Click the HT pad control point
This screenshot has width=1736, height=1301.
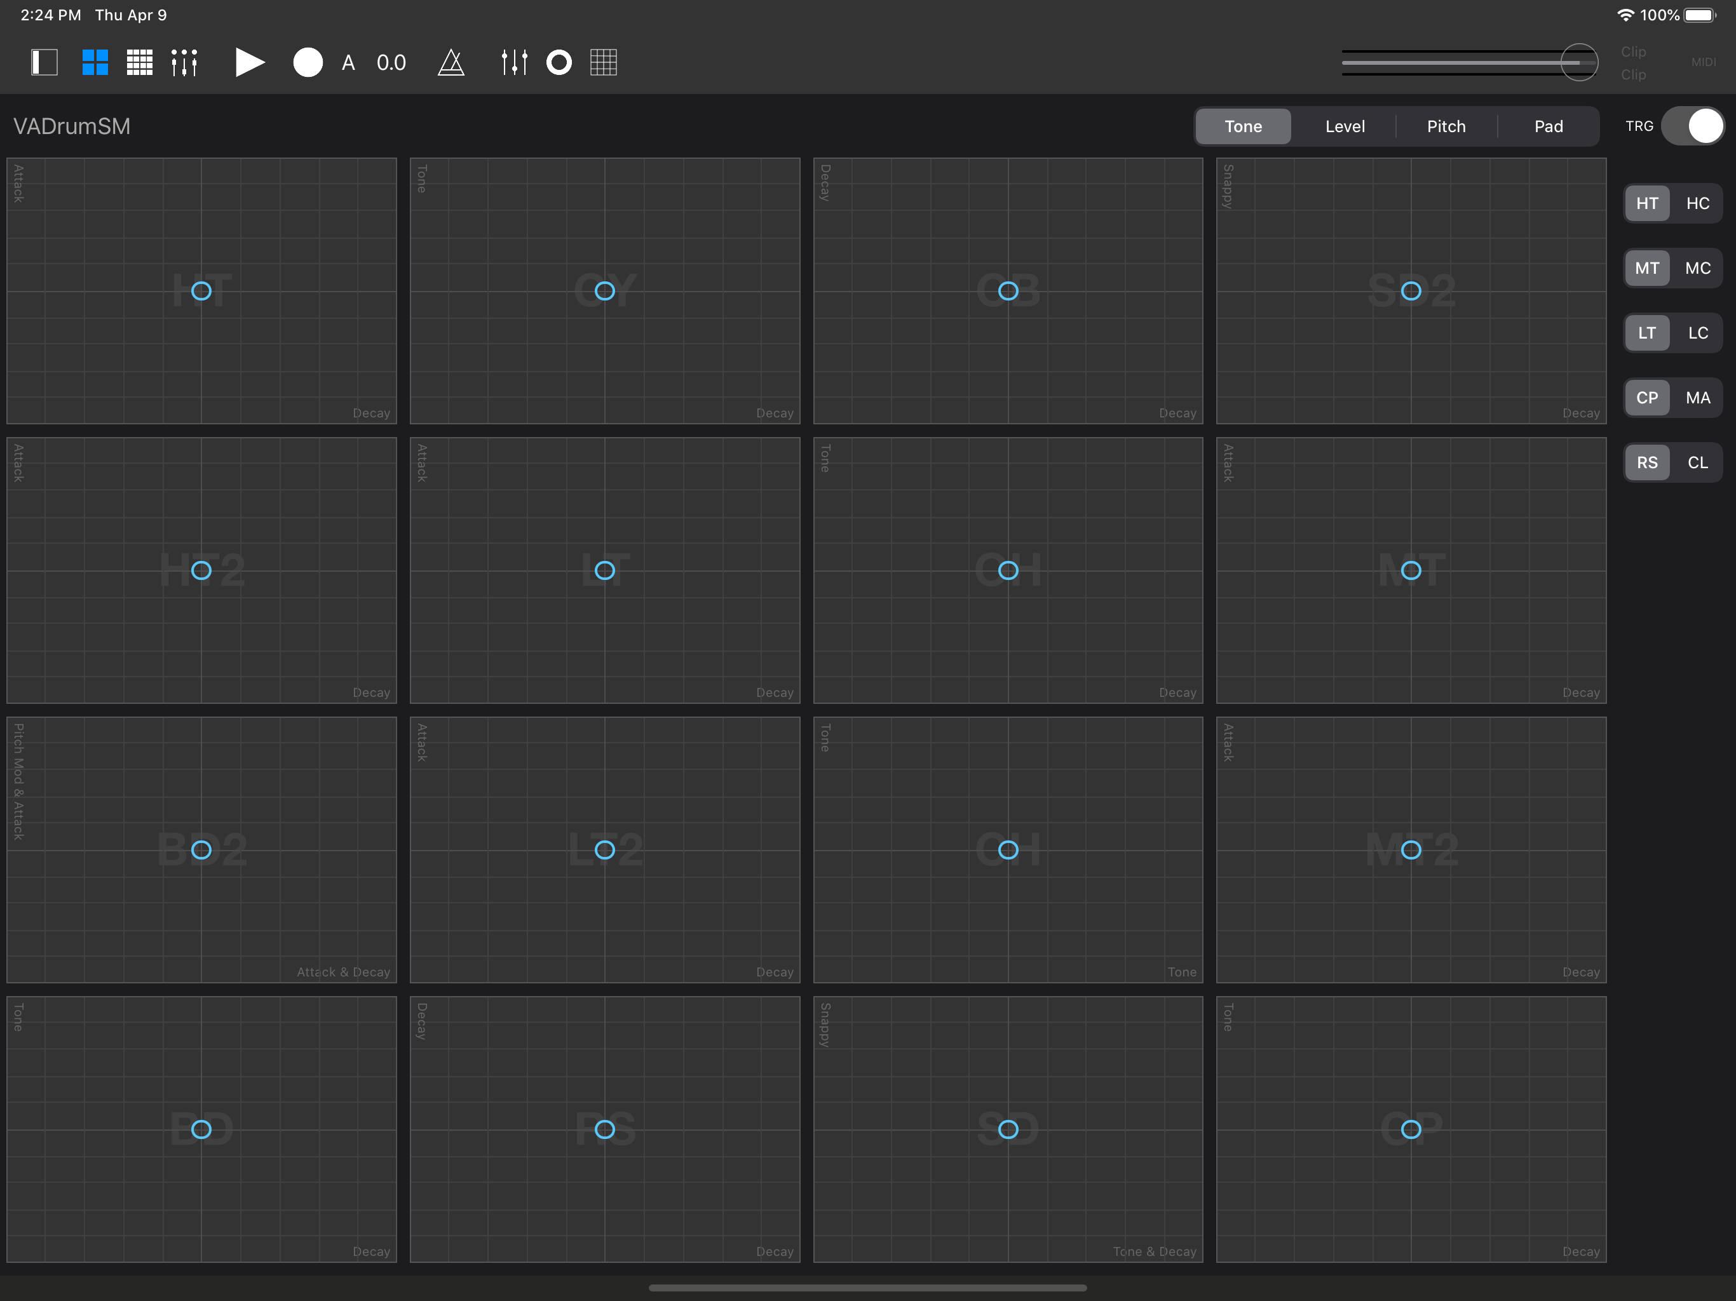click(201, 291)
